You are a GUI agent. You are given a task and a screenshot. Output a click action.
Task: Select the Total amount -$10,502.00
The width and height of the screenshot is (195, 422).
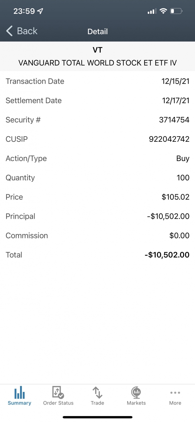167,255
